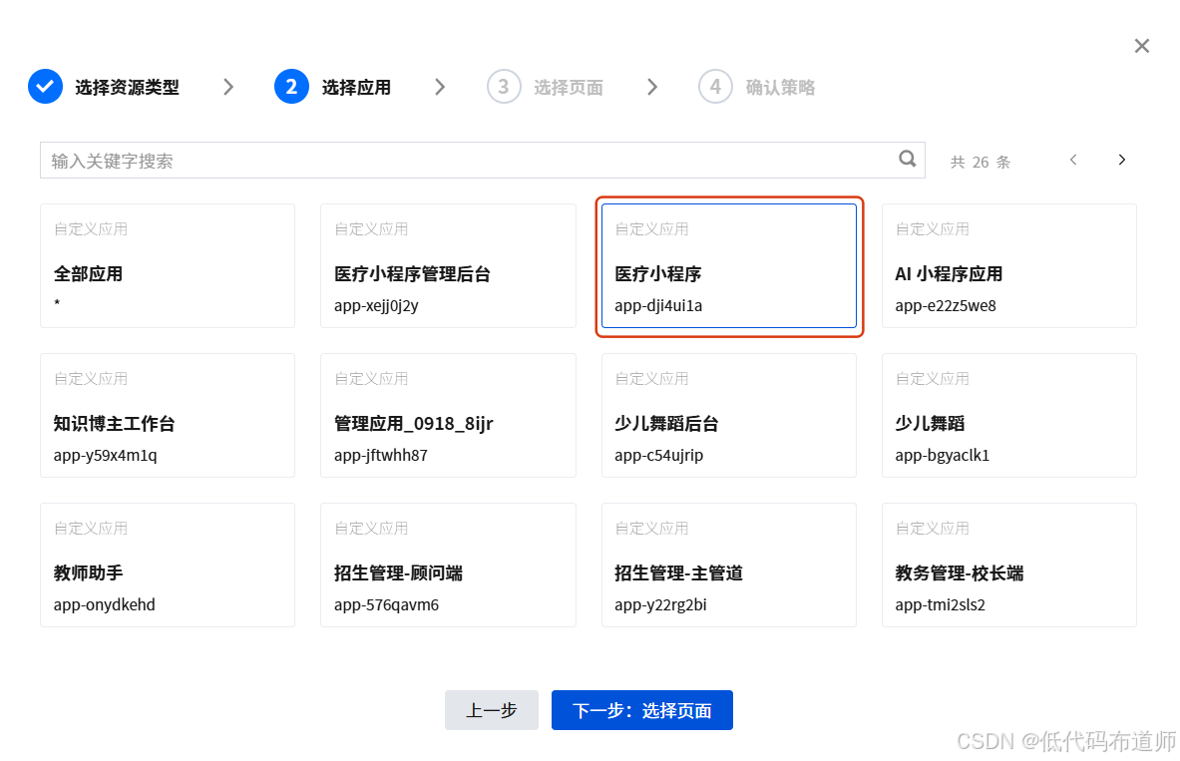The width and height of the screenshot is (1180, 761).
Task: Click the search magnifier icon
Action: (x=907, y=159)
